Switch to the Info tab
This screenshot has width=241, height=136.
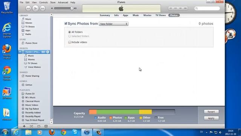pos(116,15)
